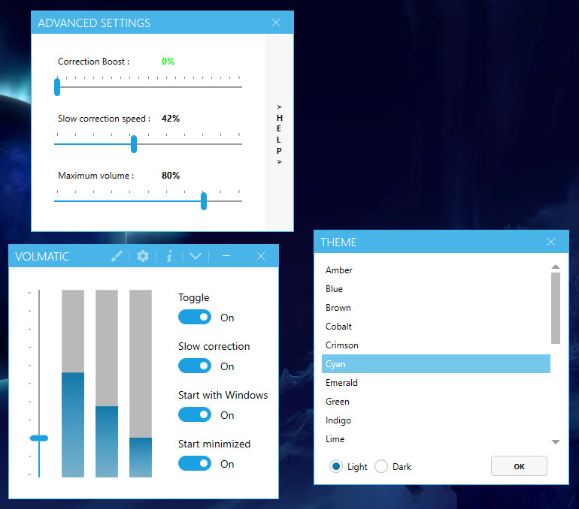Open advanced settings via gear icon
579x509 pixels.
[x=143, y=256]
